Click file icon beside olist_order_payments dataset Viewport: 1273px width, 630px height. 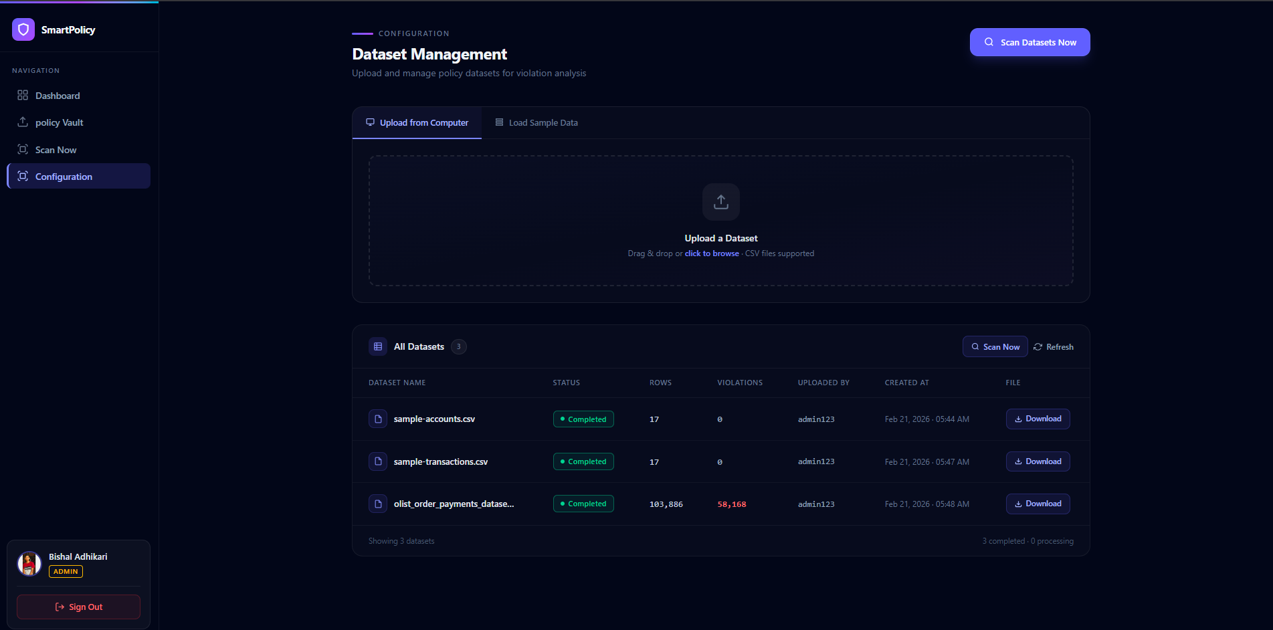(x=378, y=504)
